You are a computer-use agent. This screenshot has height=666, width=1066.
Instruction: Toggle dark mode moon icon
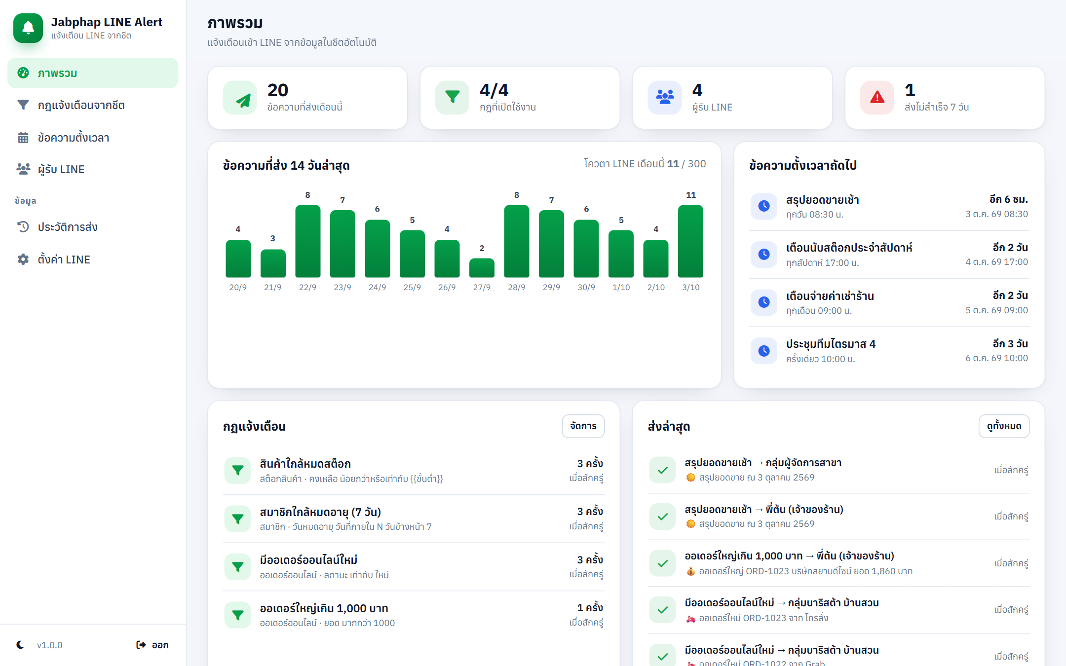pos(20,645)
